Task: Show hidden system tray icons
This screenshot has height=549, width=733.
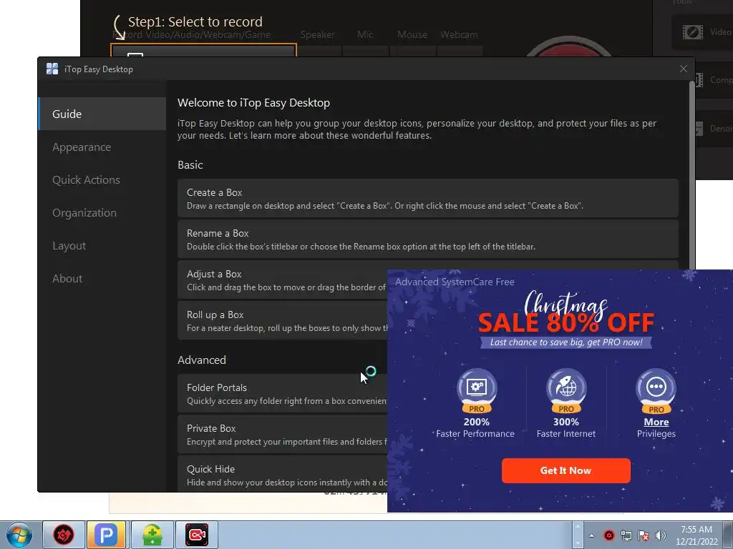Action: pos(592,535)
